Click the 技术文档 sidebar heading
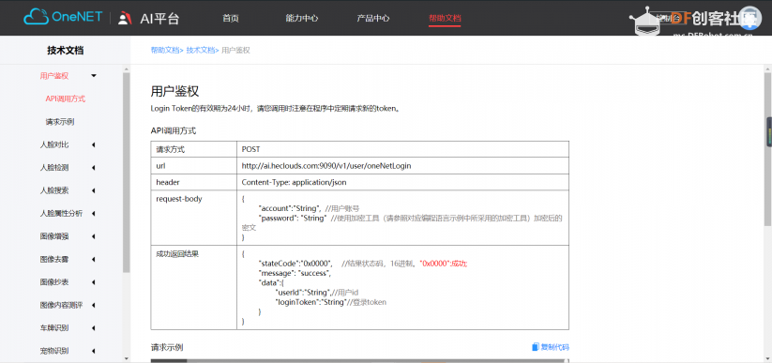 pyautogui.click(x=66, y=50)
